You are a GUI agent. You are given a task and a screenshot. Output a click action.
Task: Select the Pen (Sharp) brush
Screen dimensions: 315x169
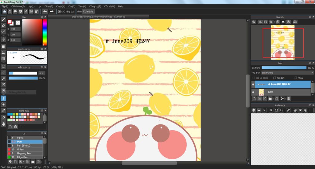pyautogui.click(x=25, y=146)
